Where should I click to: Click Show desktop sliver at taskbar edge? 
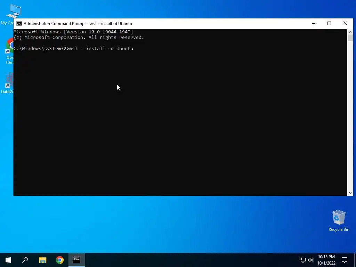tap(355, 260)
